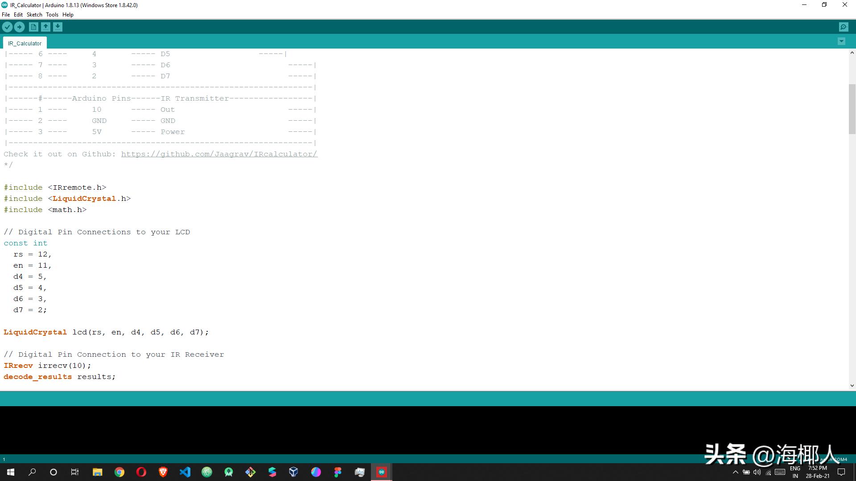Open the Action Center notification button

click(x=841, y=473)
